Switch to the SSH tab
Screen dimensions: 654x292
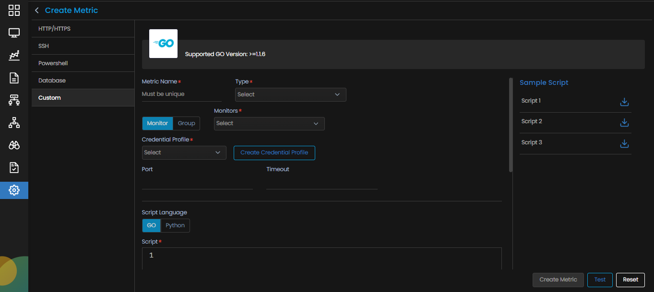point(83,46)
